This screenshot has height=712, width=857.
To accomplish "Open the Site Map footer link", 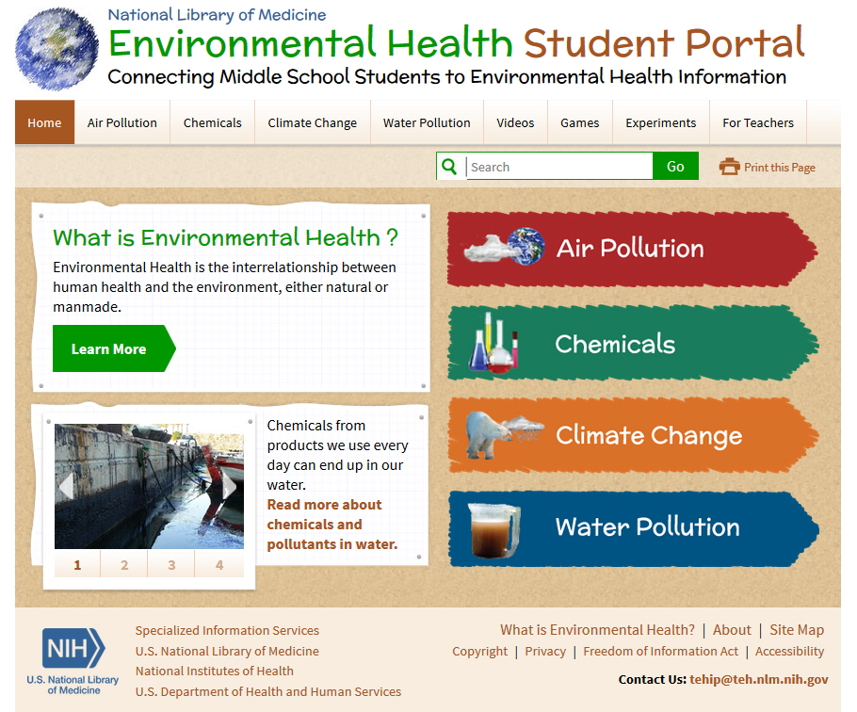I will point(797,629).
